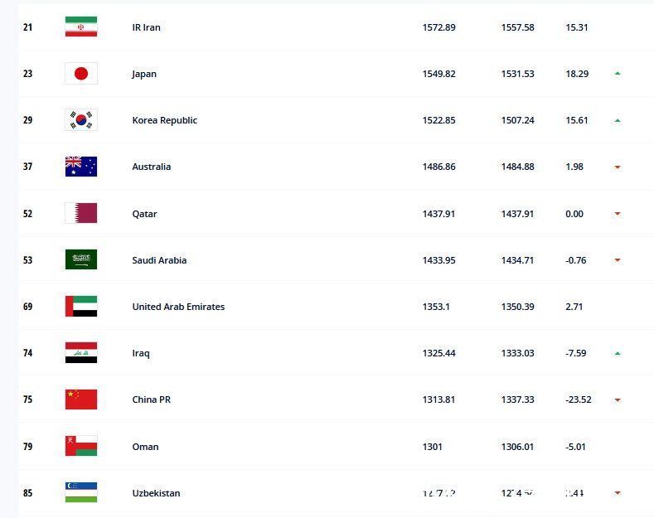Click the Korea Republic flag icon
Screen dimensions: 654x518
[x=80, y=120]
